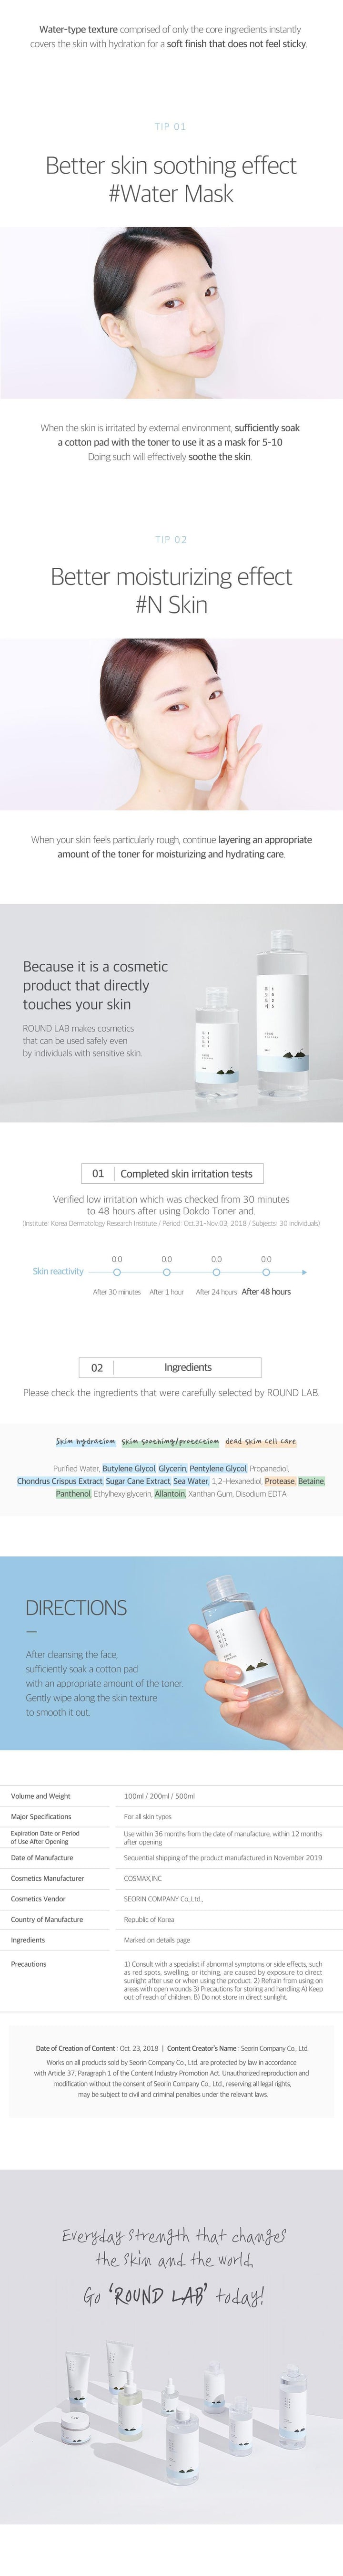Click the "02 Ingredients" section box
Image resolution: width=343 pixels, height=2576 pixels.
tap(171, 1367)
